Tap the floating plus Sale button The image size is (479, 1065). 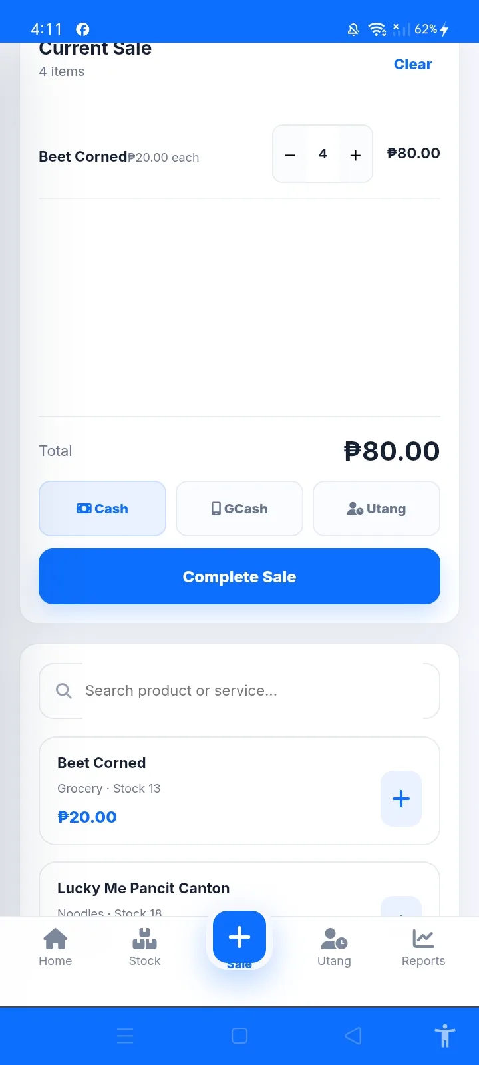pyautogui.click(x=239, y=937)
